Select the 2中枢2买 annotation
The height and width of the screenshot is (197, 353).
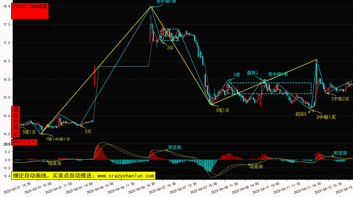(x=340, y=99)
